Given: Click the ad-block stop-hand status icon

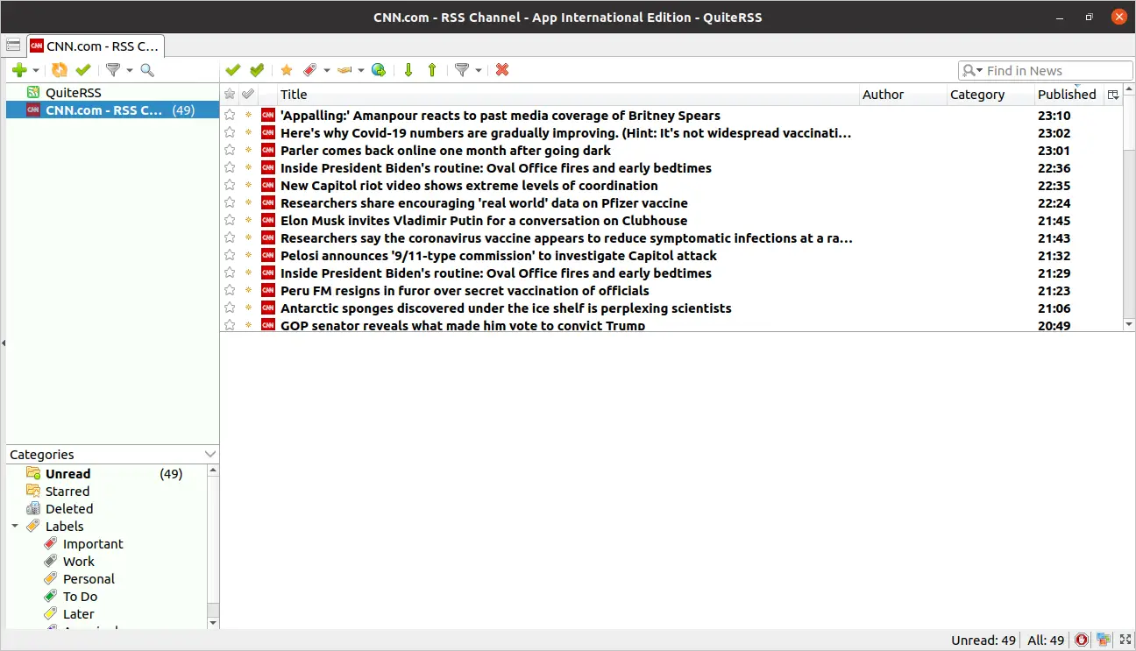Looking at the screenshot, I should tap(1082, 640).
